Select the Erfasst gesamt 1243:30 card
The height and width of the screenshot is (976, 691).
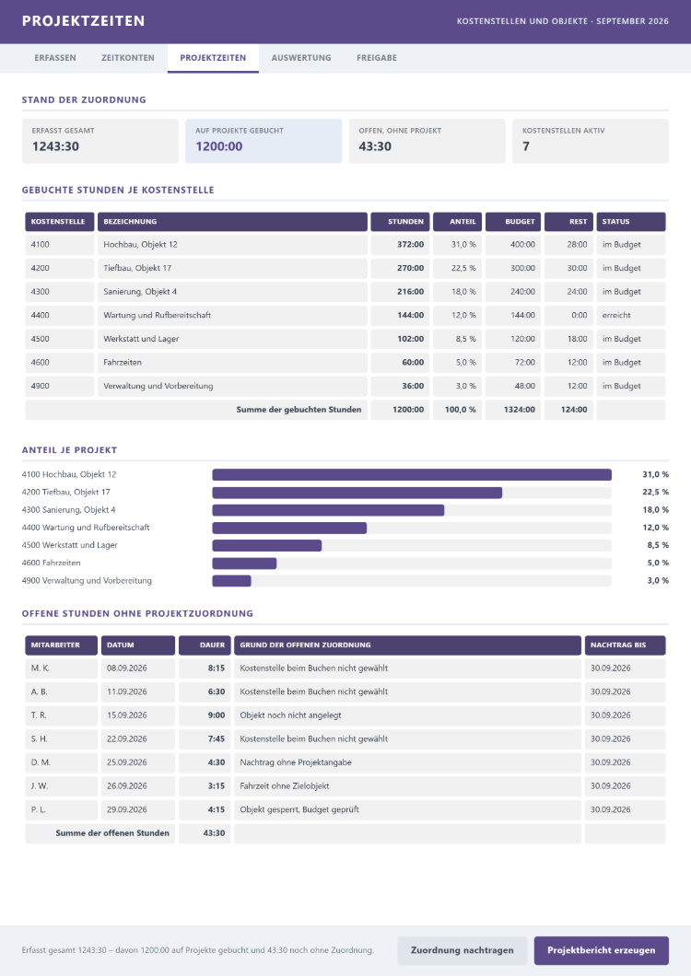click(x=100, y=141)
